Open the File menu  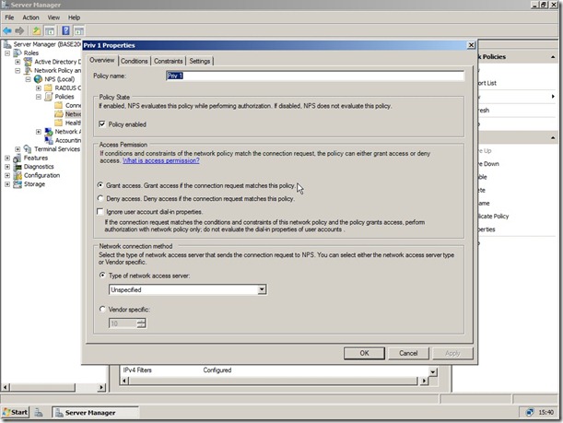(x=9, y=18)
